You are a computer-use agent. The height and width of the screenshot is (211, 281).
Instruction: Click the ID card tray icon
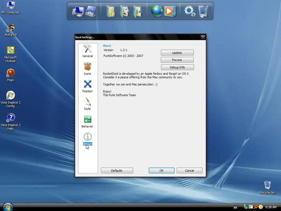pyautogui.click(x=251, y=207)
